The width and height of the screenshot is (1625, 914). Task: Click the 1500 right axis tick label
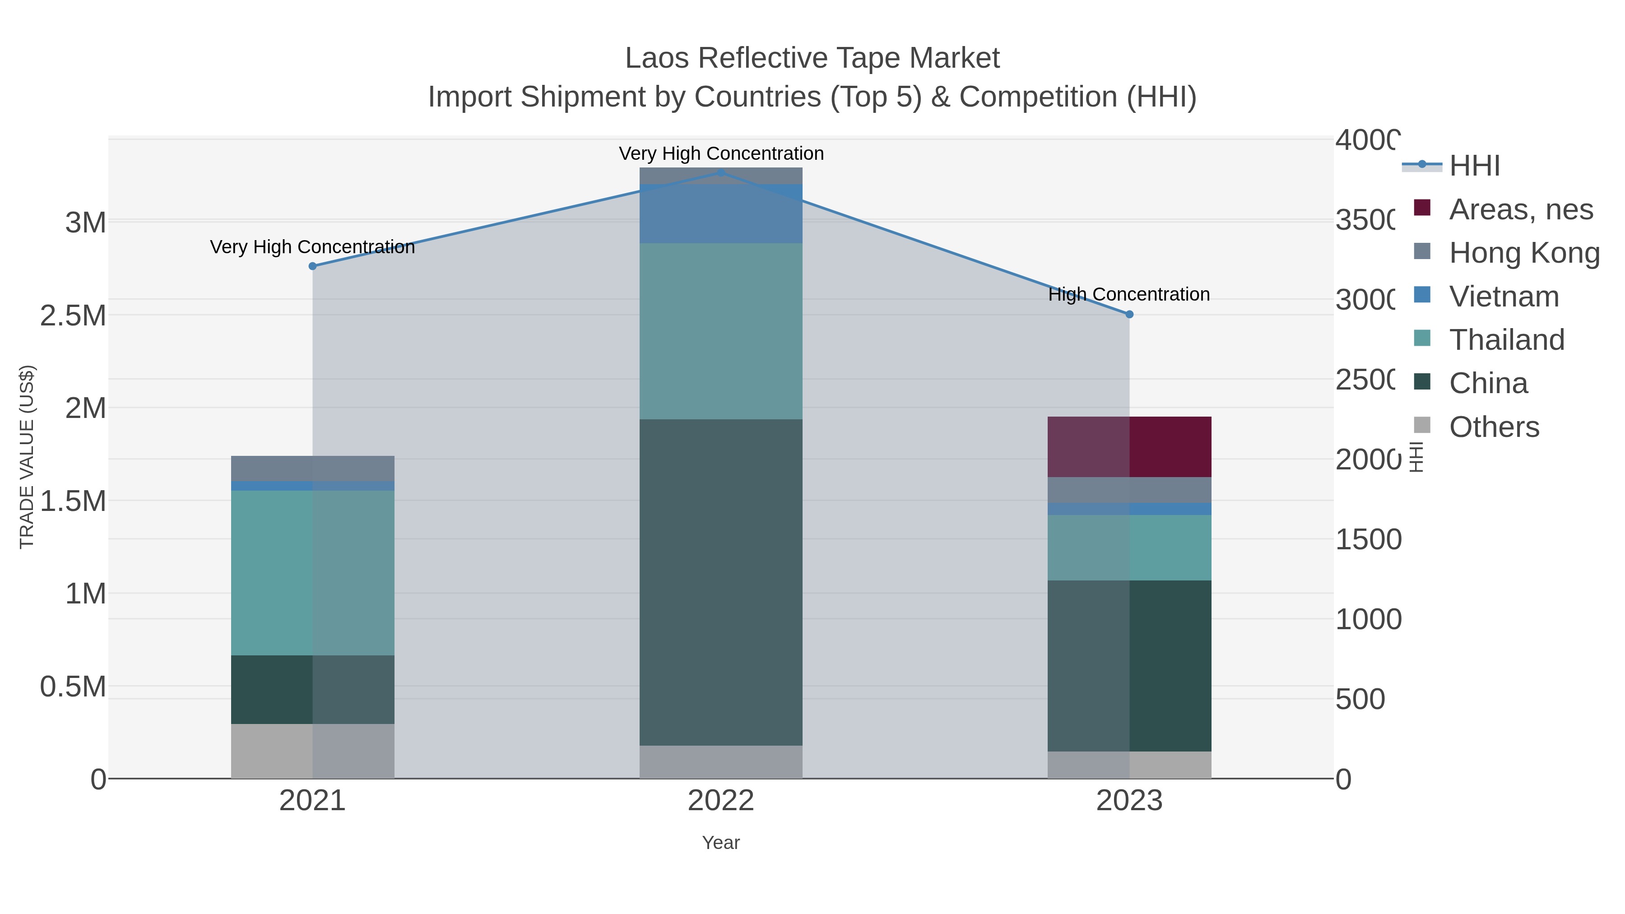click(x=1368, y=539)
